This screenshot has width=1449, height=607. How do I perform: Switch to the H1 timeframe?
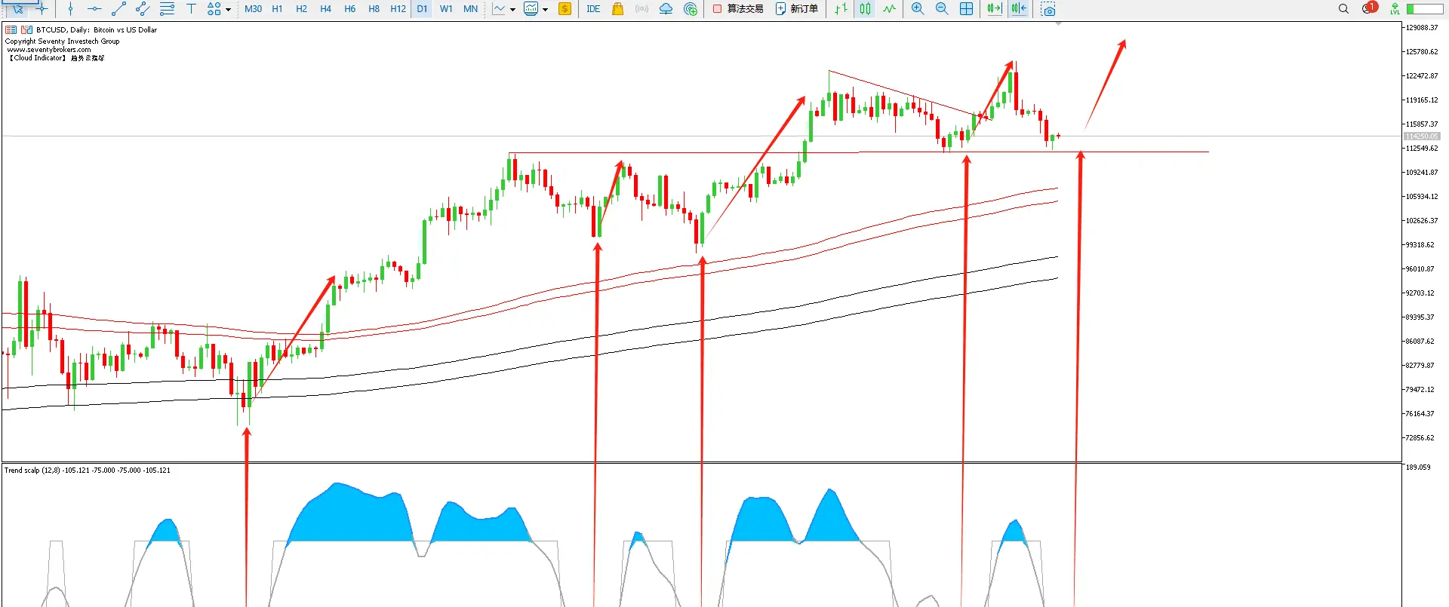click(x=277, y=9)
